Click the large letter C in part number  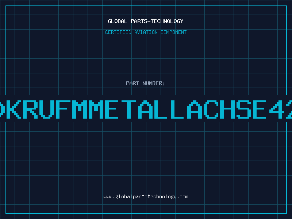(211, 109)
